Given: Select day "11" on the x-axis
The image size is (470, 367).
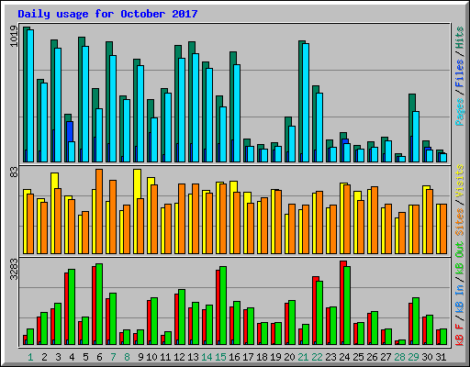Looking at the screenshot, I should (x=165, y=357).
